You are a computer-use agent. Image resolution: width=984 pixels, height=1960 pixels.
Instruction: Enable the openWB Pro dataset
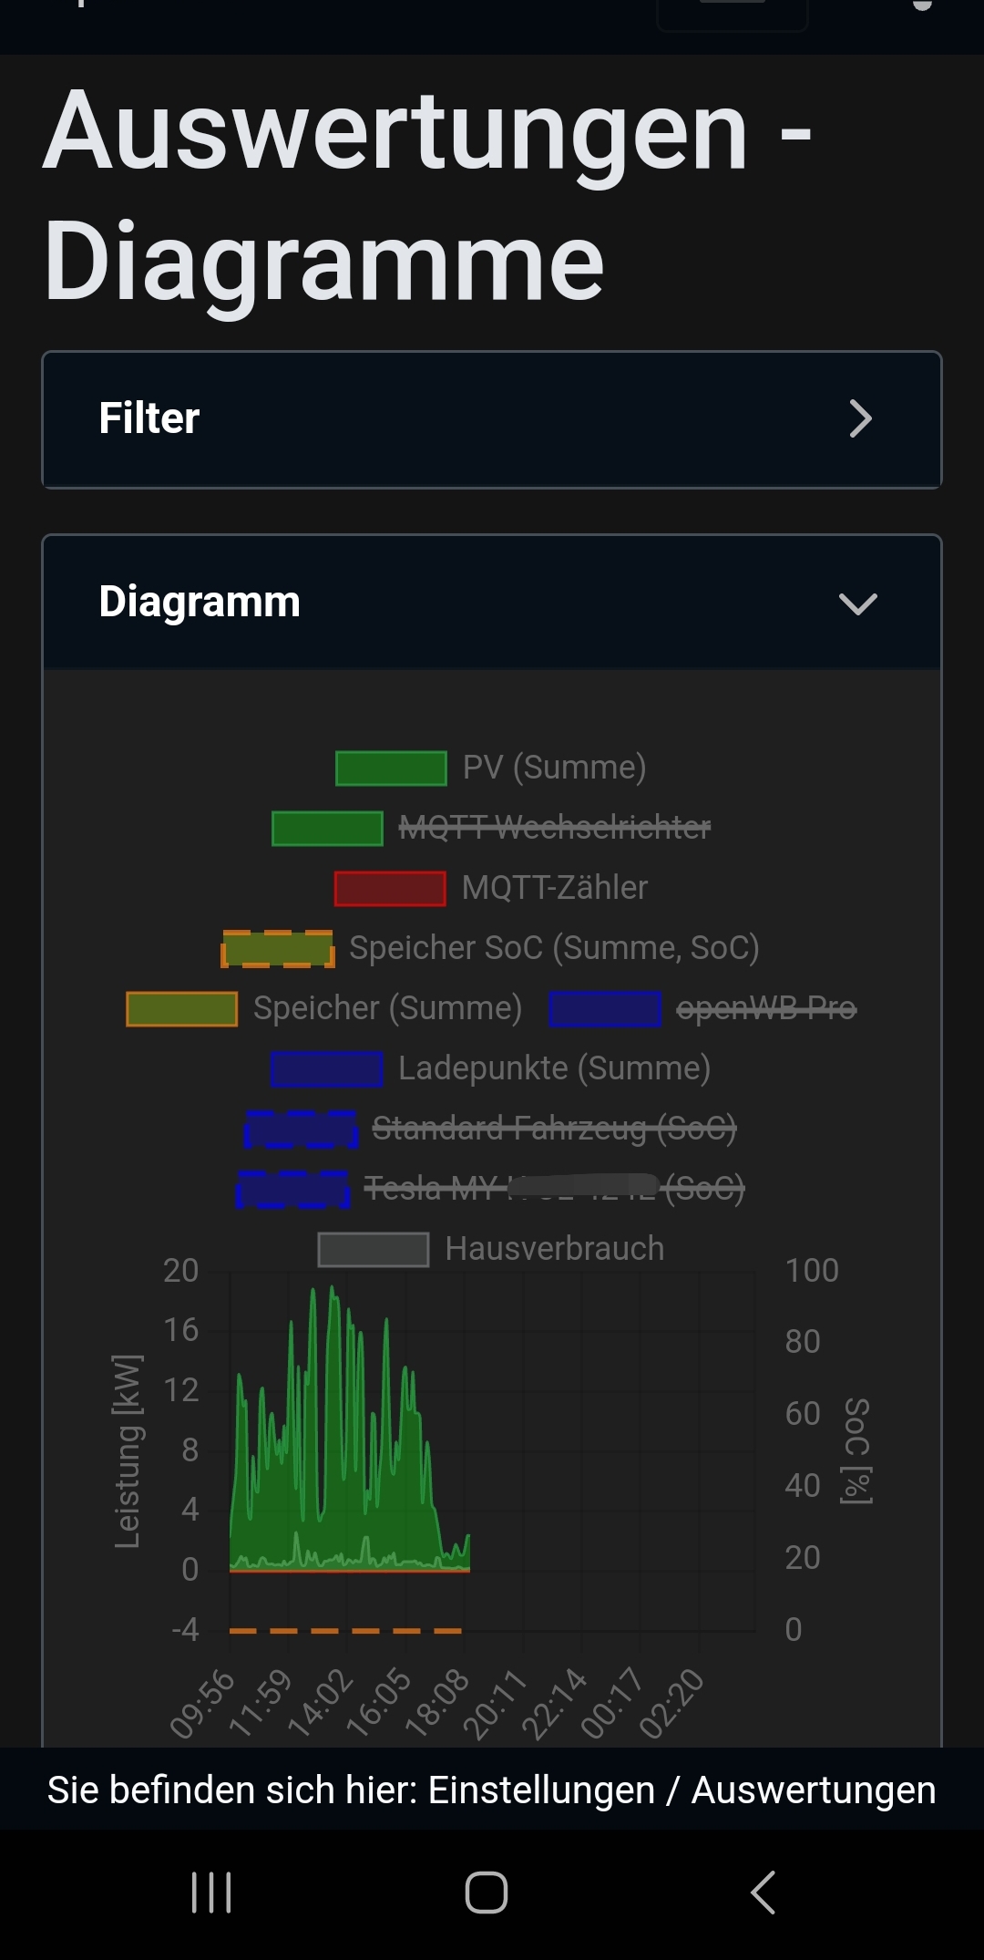pos(765,1008)
